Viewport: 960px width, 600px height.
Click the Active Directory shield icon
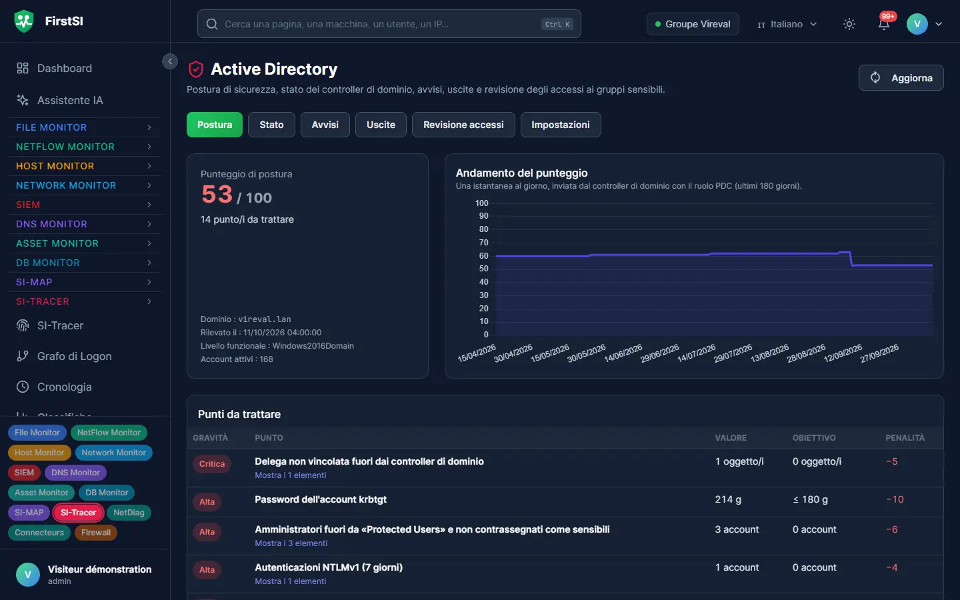tap(196, 69)
